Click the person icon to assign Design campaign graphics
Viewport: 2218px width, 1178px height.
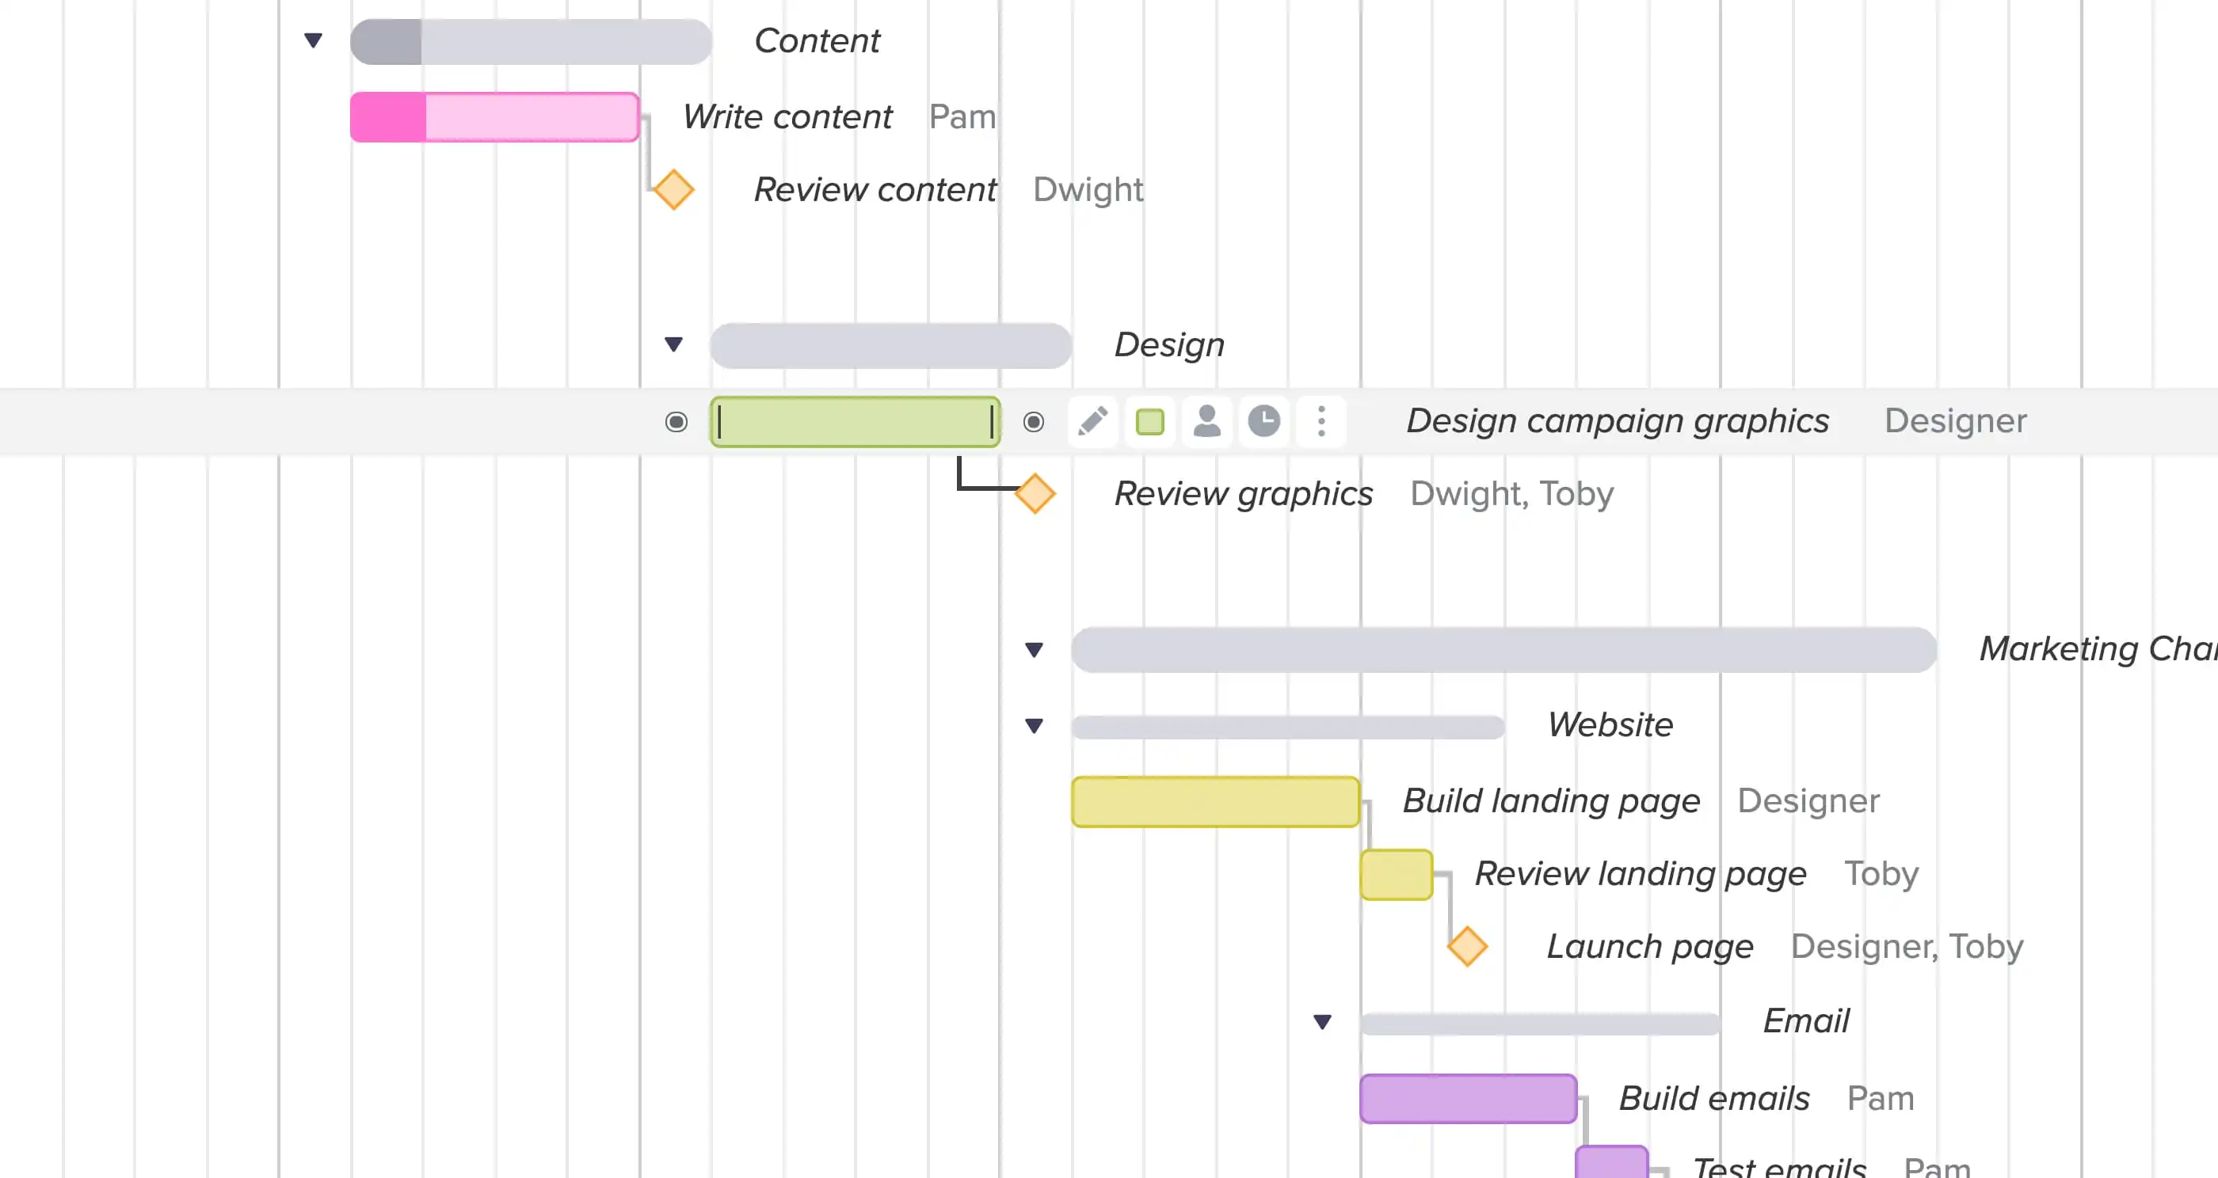(x=1206, y=422)
